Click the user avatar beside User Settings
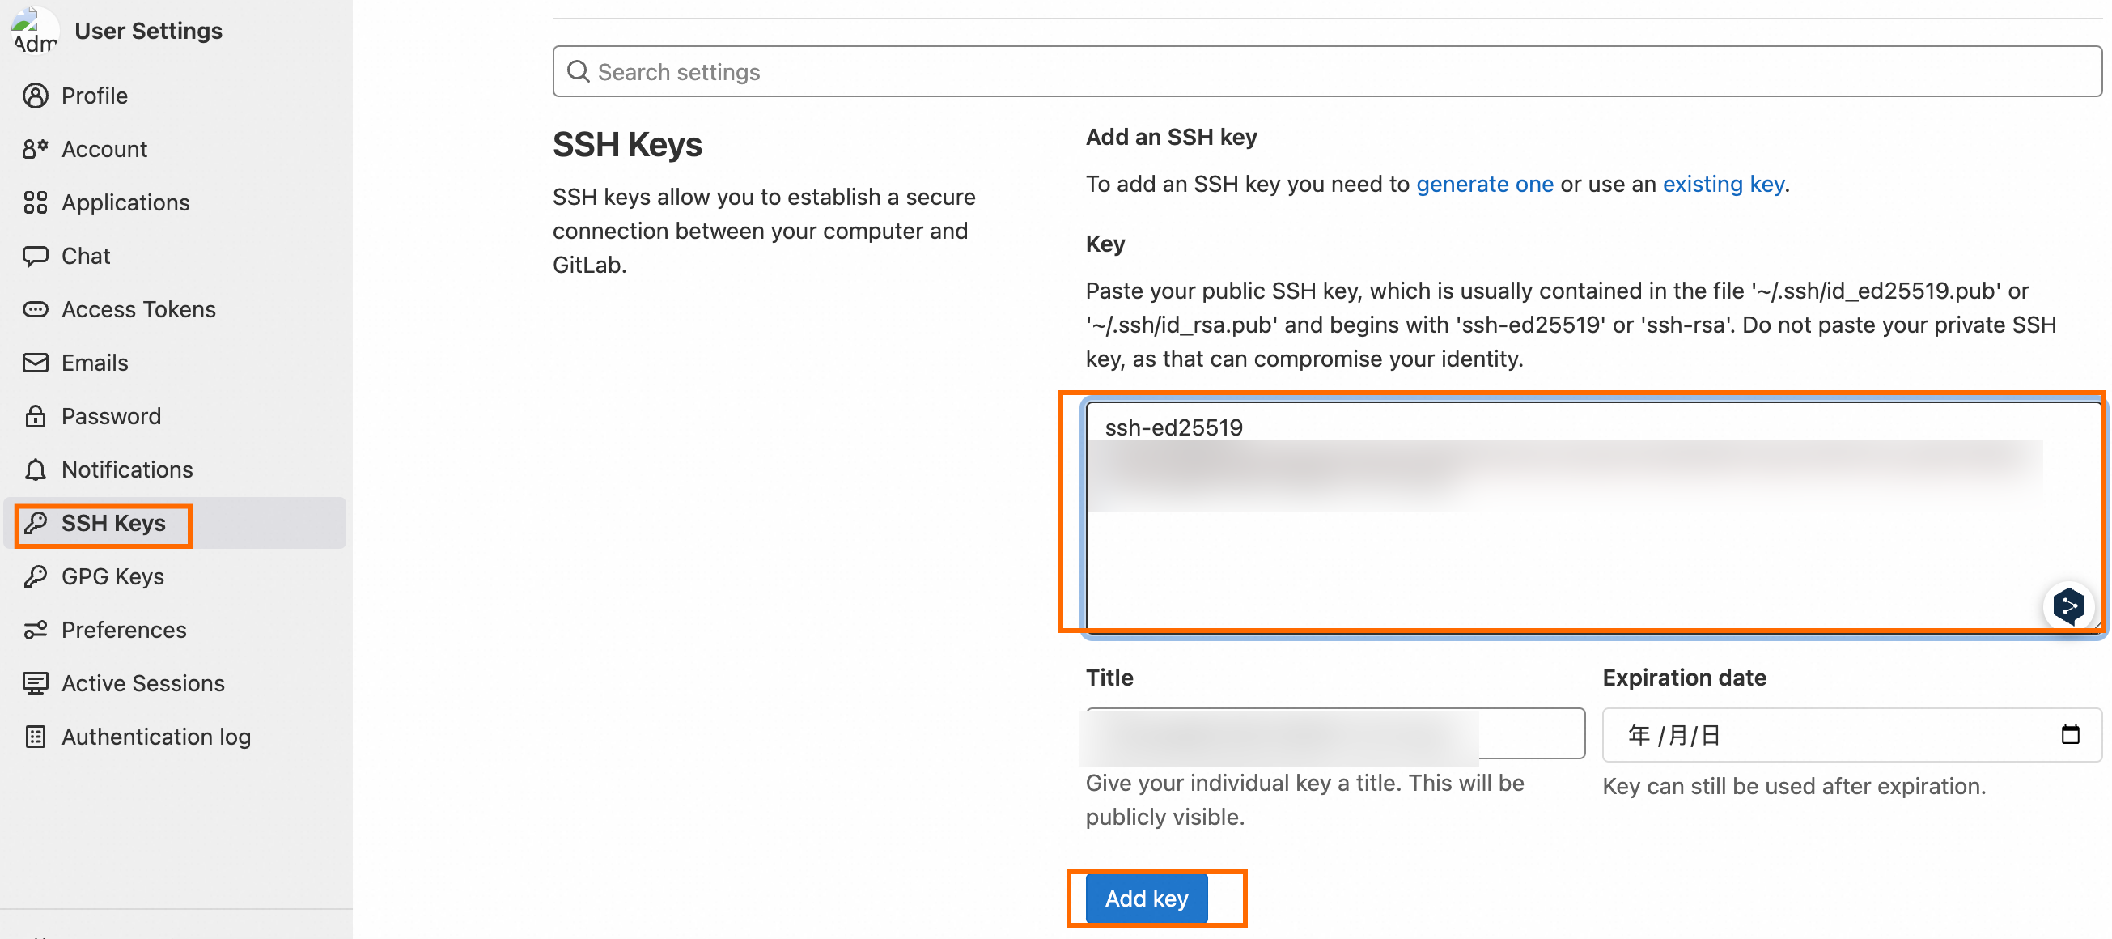Image resolution: width=2112 pixels, height=939 pixels. pyautogui.click(x=36, y=31)
